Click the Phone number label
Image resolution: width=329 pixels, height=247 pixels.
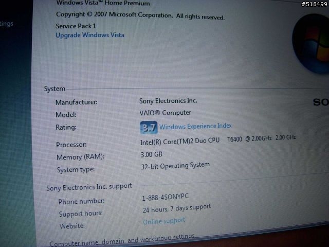coord(81,201)
